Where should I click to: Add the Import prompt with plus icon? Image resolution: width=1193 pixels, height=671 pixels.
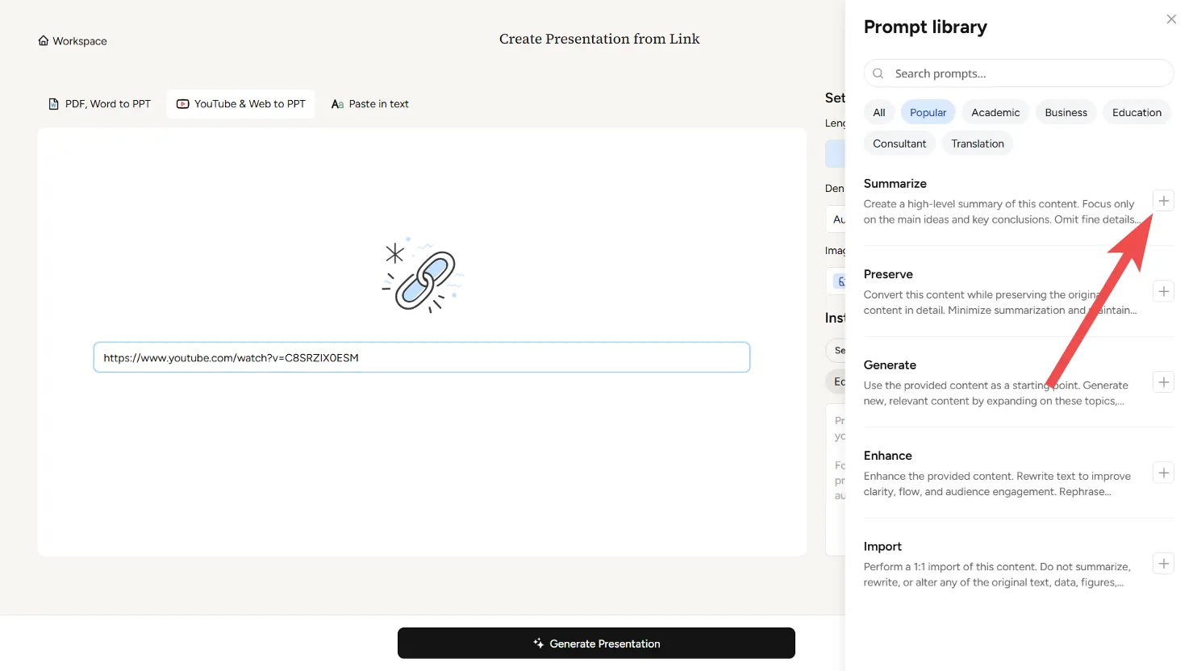(1163, 564)
